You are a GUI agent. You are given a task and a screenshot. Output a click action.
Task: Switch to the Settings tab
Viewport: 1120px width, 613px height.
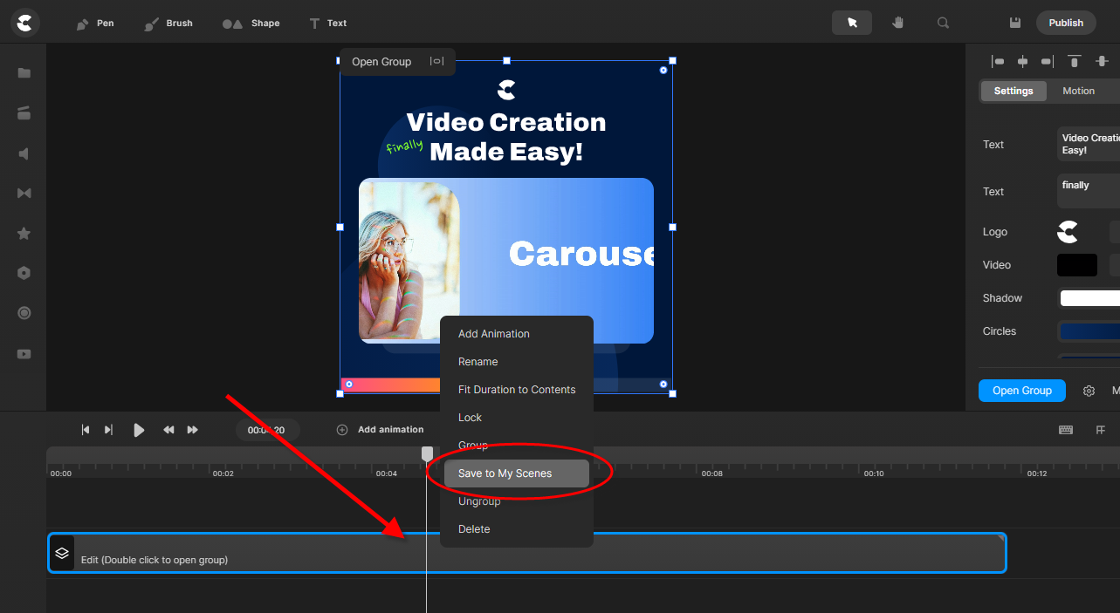1013,91
